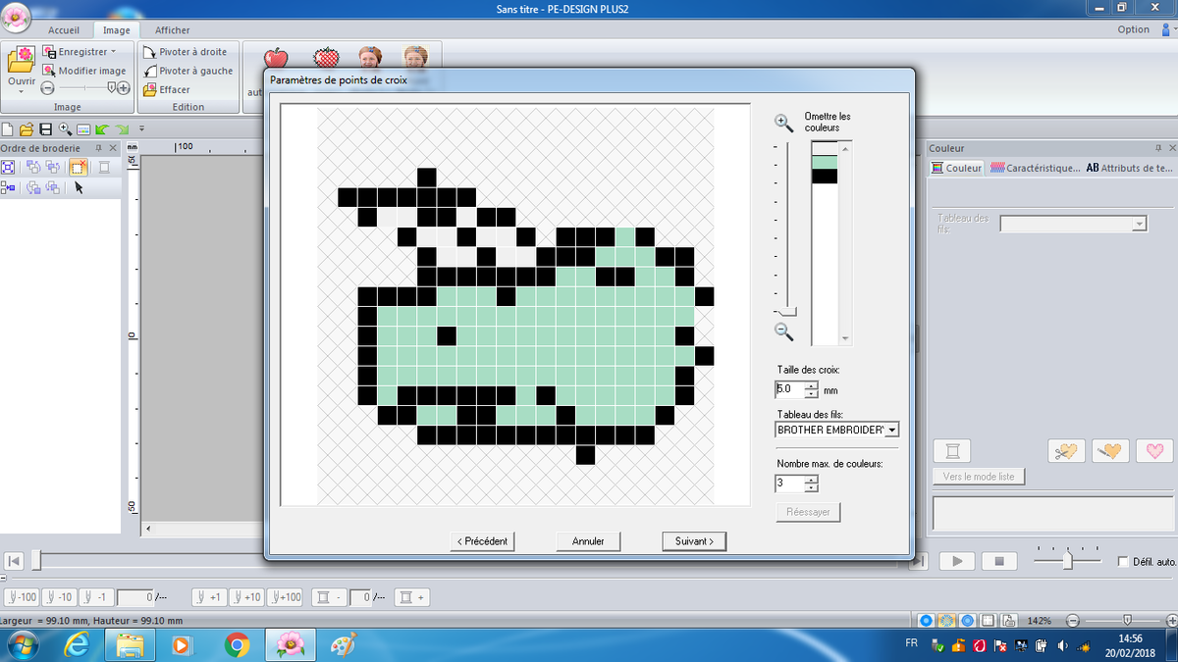The image size is (1178, 662).
Task: Click the Taille des croix input field
Action: (788, 389)
